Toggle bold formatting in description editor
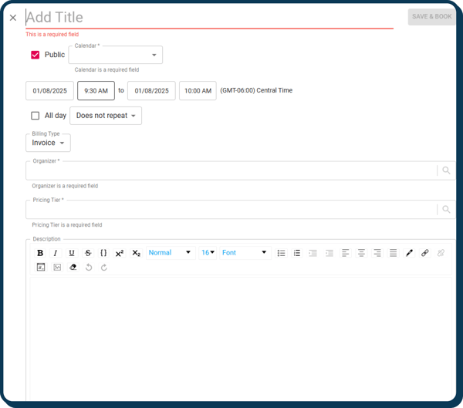 pyautogui.click(x=40, y=253)
